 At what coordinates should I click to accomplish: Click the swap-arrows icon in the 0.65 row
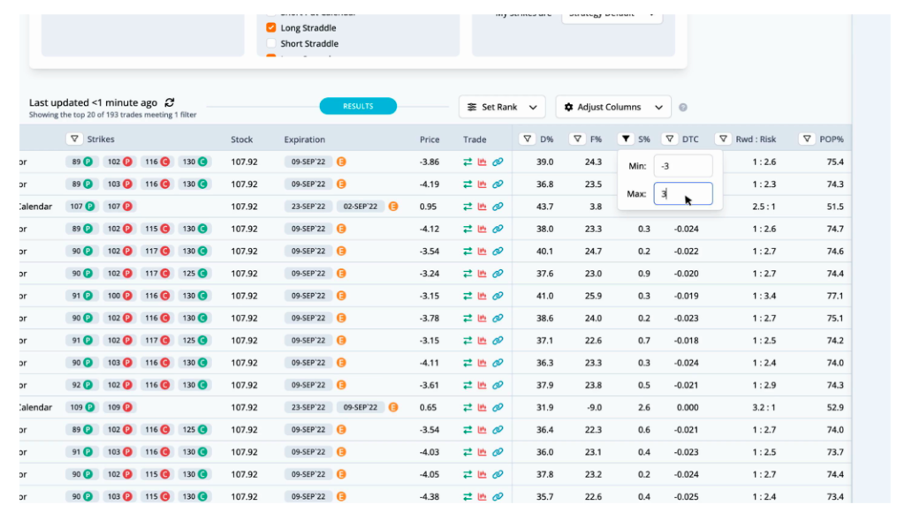click(x=468, y=408)
